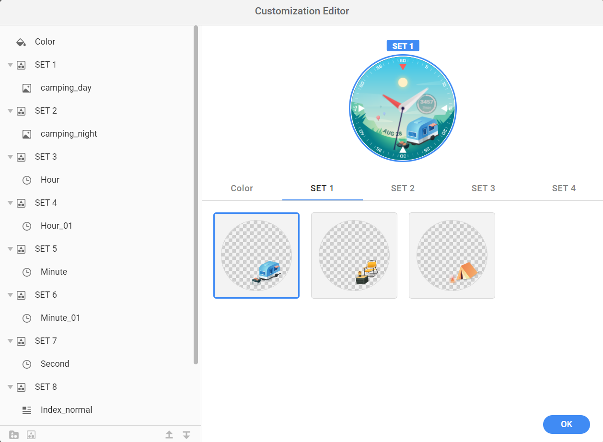
Task: Select the Hour_01 tree entry
Action: click(57, 226)
